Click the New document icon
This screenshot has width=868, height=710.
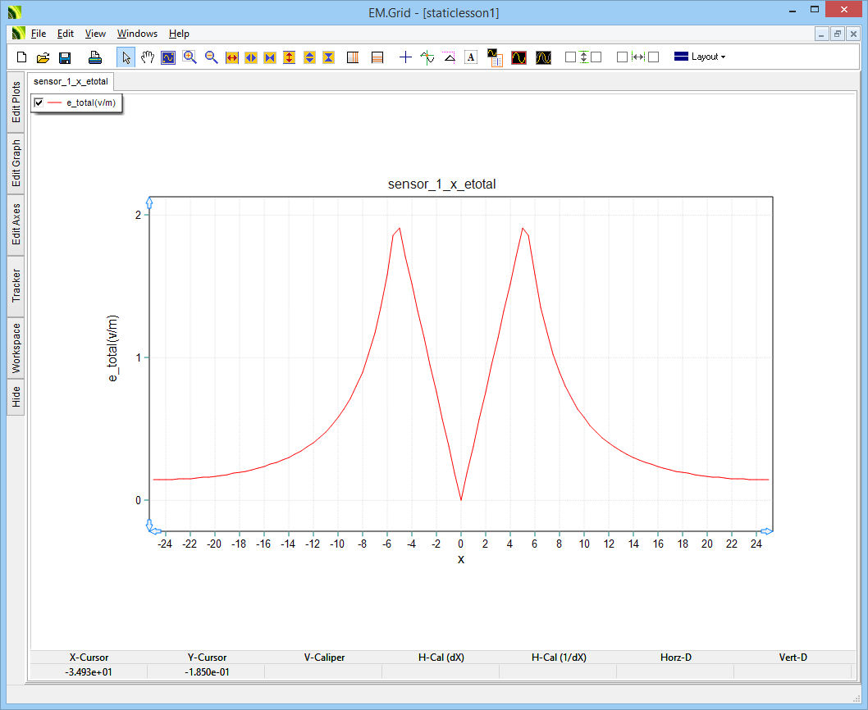click(22, 57)
